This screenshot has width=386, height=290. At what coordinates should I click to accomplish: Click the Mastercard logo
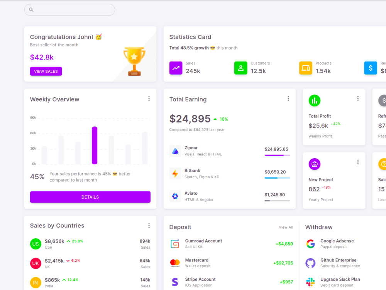click(x=175, y=263)
